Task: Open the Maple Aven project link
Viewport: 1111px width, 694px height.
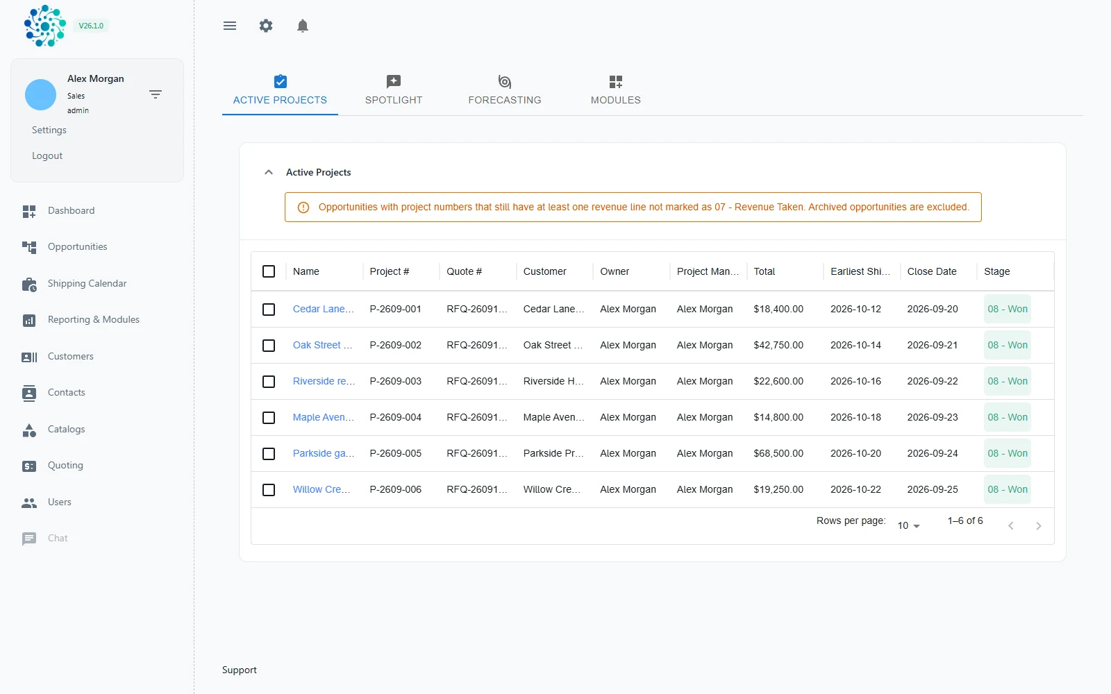Action: (x=324, y=417)
